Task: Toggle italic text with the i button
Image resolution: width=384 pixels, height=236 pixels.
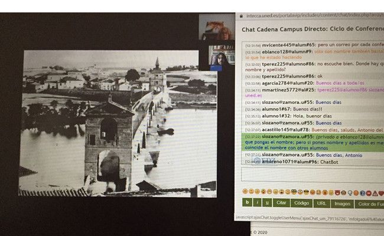Action: [258, 204]
